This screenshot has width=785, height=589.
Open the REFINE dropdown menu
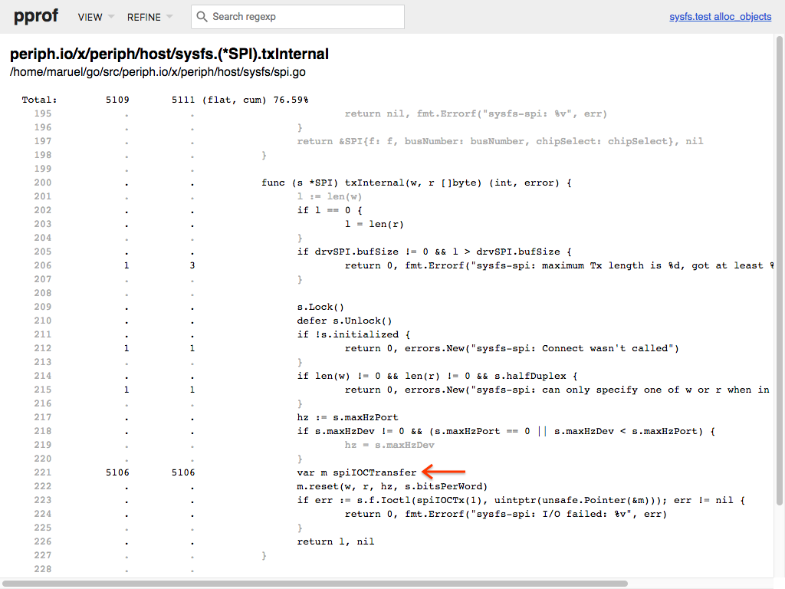[149, 17]
